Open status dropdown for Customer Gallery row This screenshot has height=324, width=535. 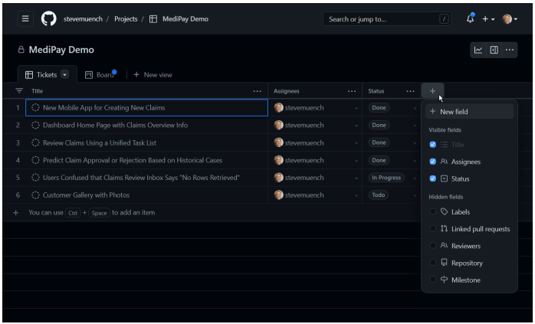(x=415, y=195)
